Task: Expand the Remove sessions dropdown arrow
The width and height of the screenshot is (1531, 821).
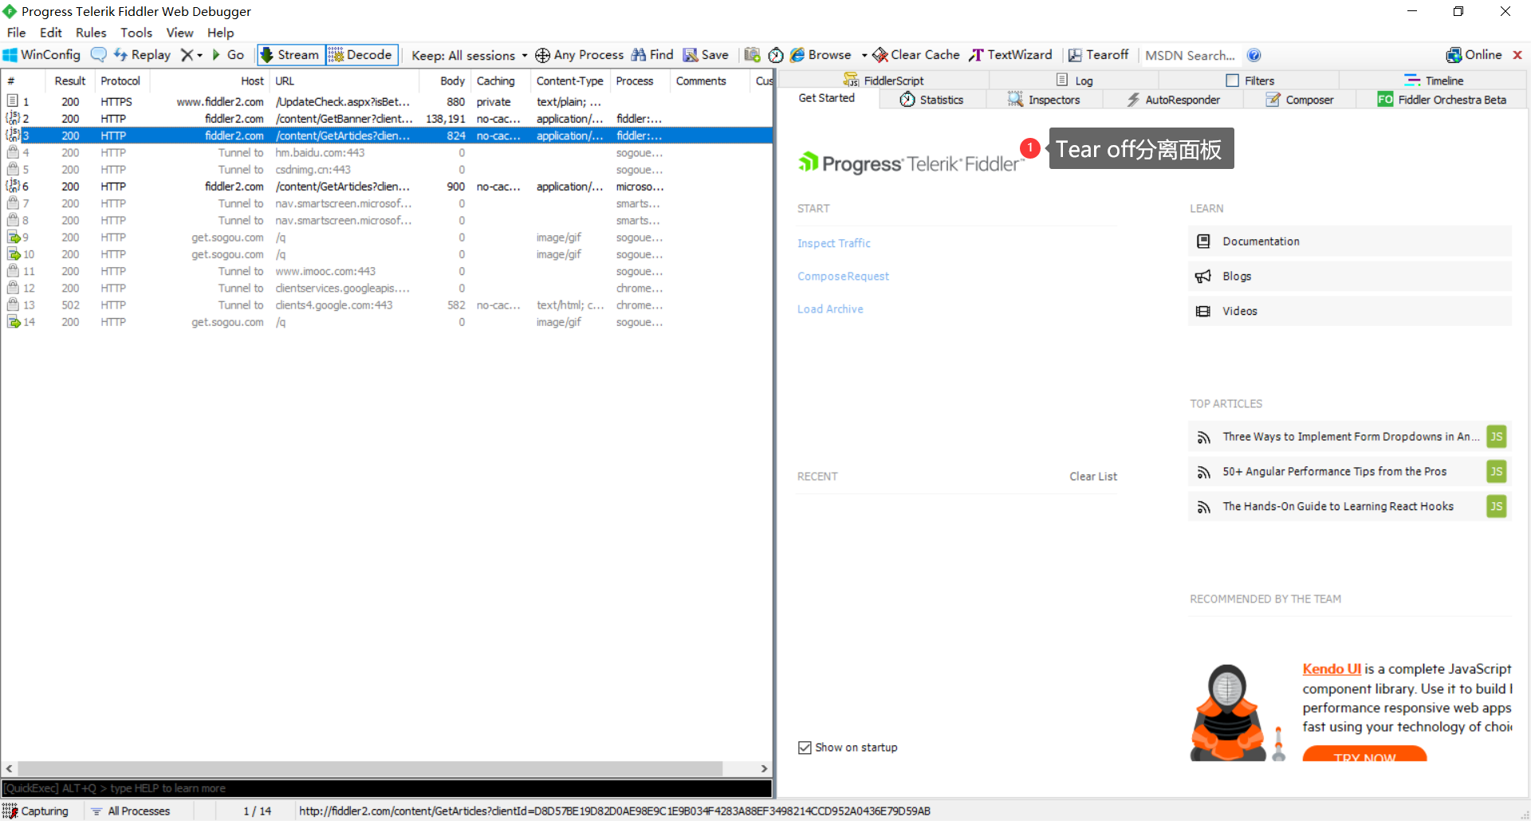Action: 199,56
